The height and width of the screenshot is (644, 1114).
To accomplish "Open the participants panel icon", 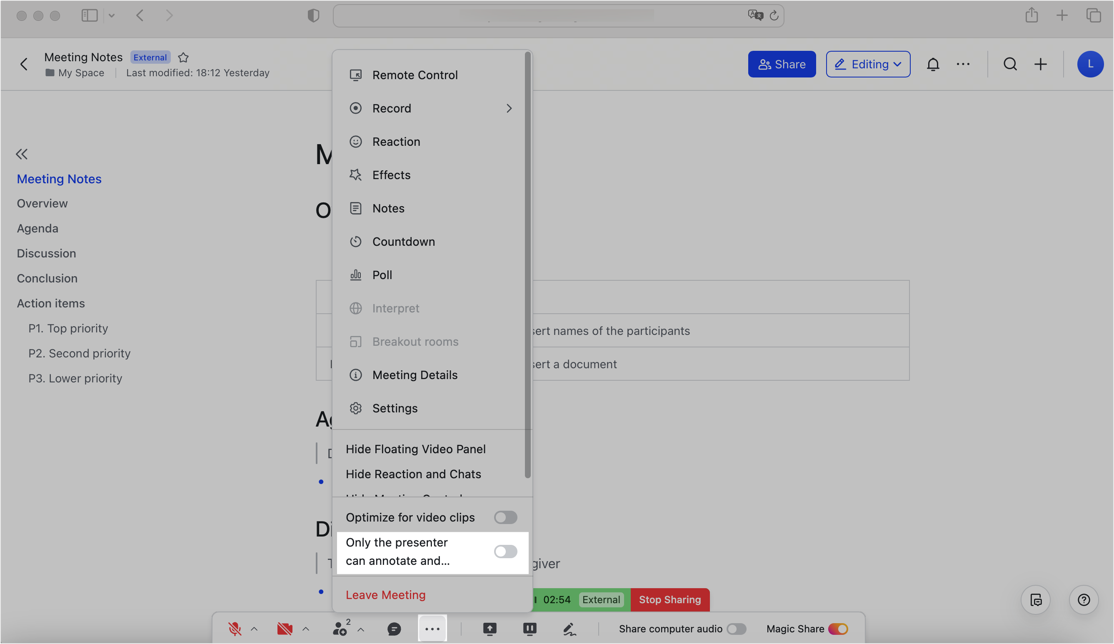I will pos(340,629).
